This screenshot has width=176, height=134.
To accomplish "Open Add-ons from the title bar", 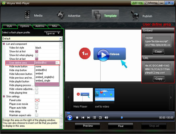I will click(137, 3).
